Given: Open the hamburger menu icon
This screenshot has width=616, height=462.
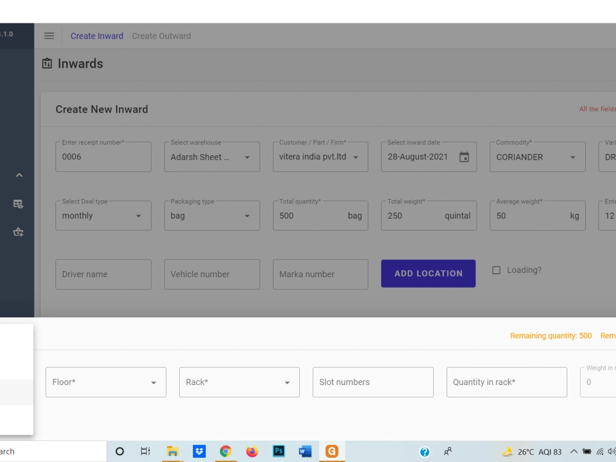Looking at the screenshot, I should (x=49, y=36).
